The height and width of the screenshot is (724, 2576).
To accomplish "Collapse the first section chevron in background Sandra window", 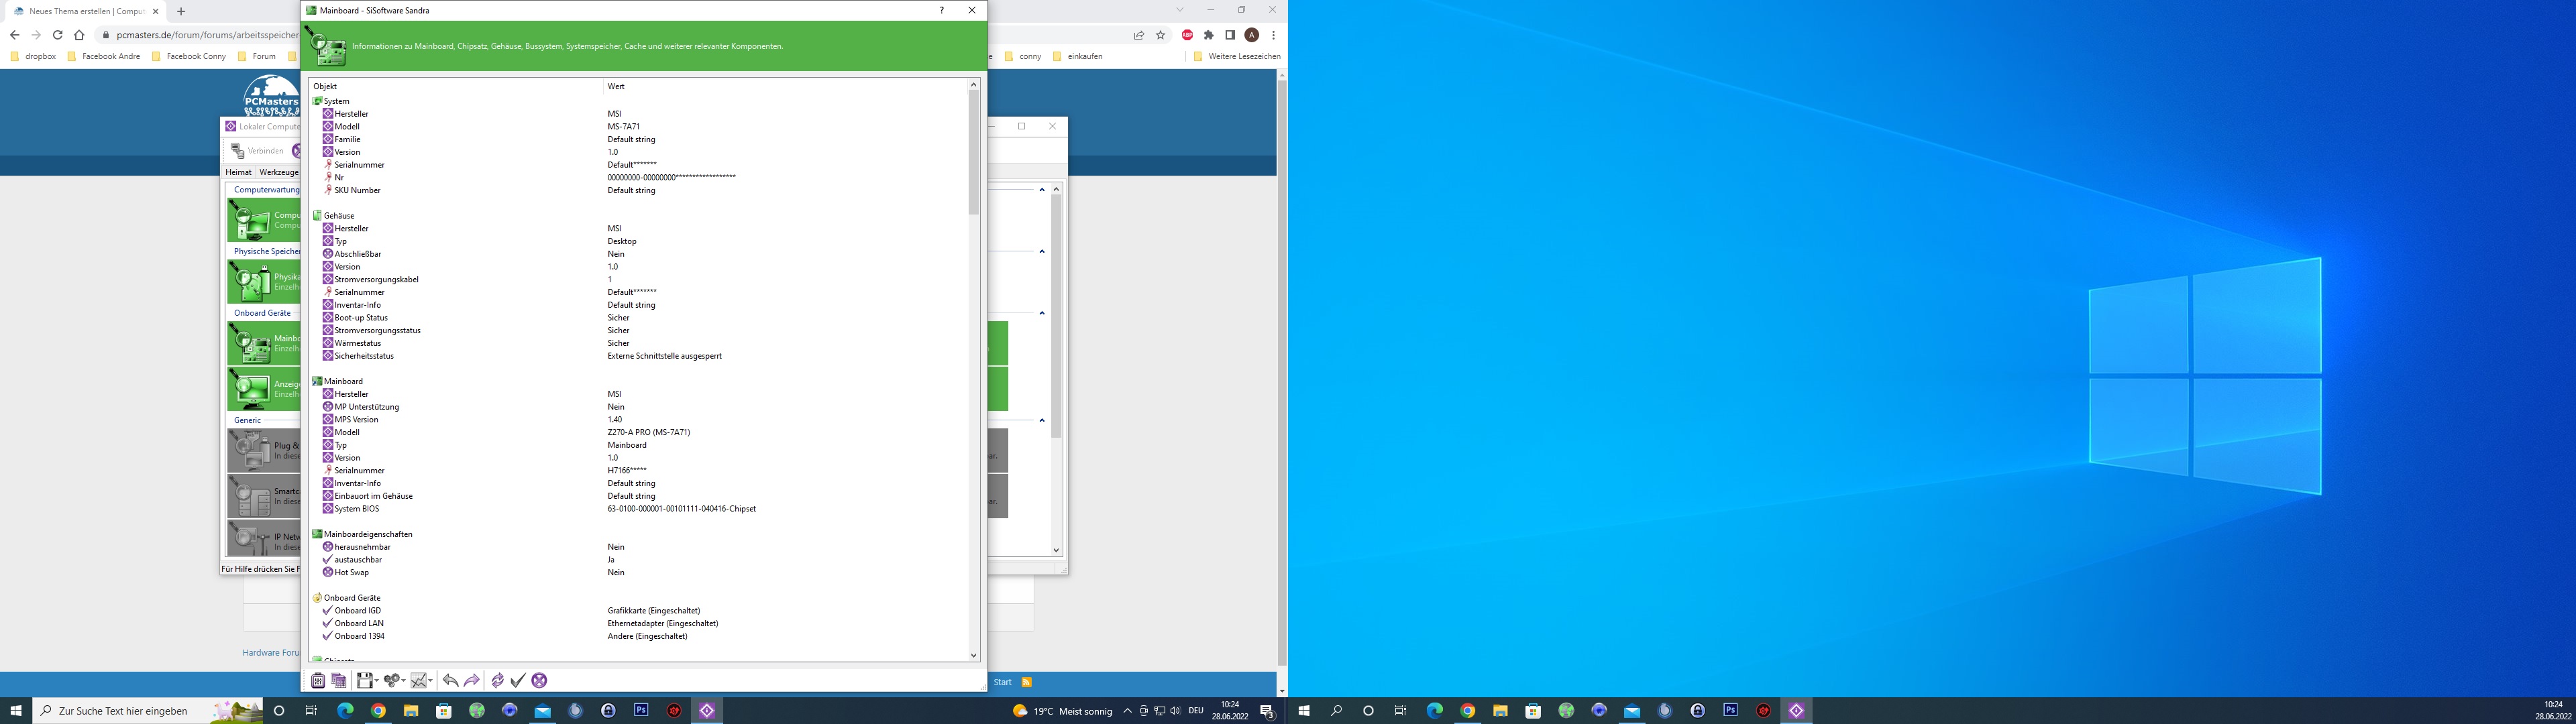I will click(1041, 189).
